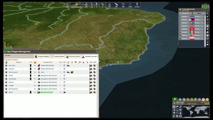Close the City & Region Management window
213x120 pixels.
point(98,52)
